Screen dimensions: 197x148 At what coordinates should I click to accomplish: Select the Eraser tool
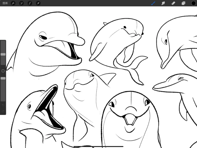173,3
